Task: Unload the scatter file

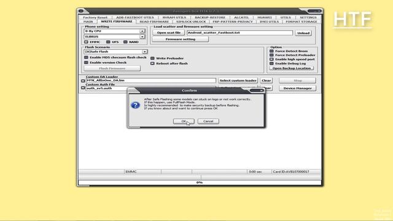Action: (x=303, y=33)
